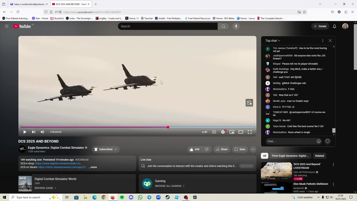Seek using the video progress bar
This screenshot has height=201, width=357.
coord(137,127)
